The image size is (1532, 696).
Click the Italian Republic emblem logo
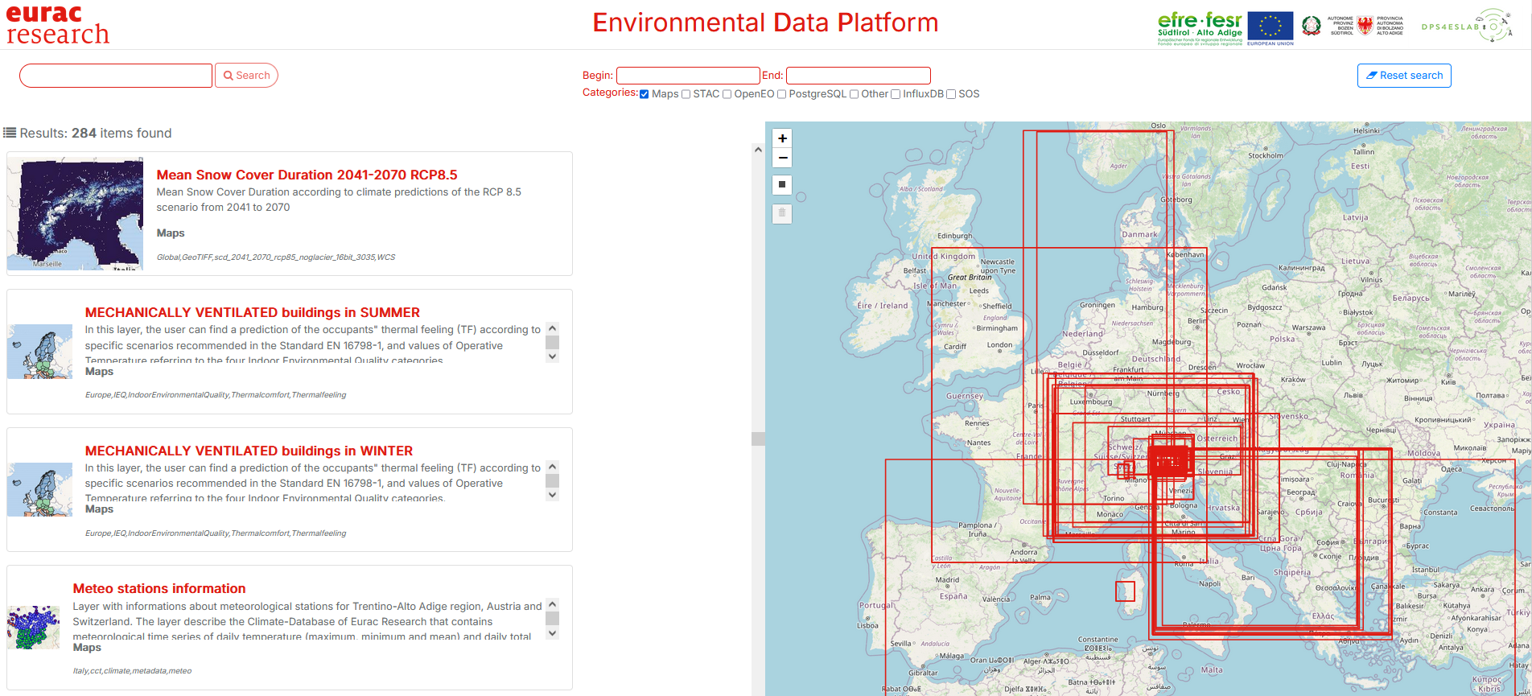coord(1312,26)
